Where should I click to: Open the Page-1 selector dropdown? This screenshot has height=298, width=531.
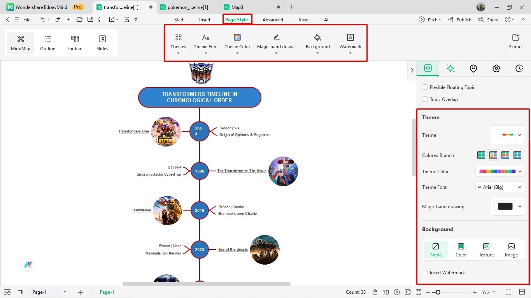point(49,292)
